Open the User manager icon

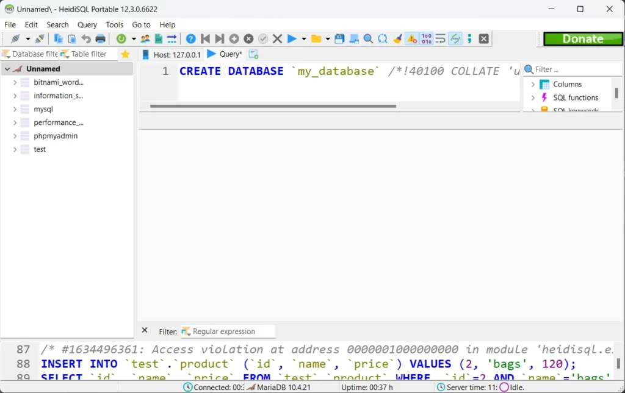point(145,38)
